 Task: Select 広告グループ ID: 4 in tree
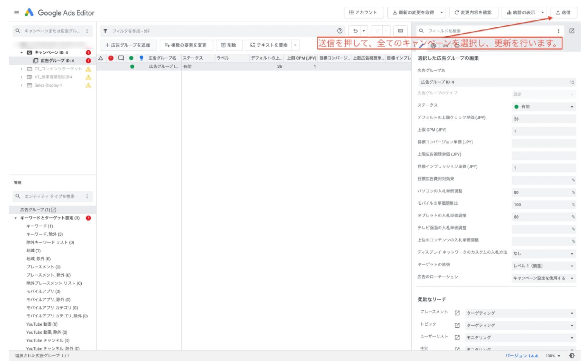point(57,61)
